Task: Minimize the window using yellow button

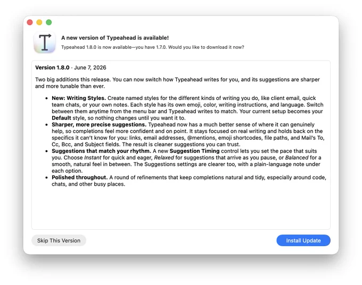Action: click(x=39, y=22)
